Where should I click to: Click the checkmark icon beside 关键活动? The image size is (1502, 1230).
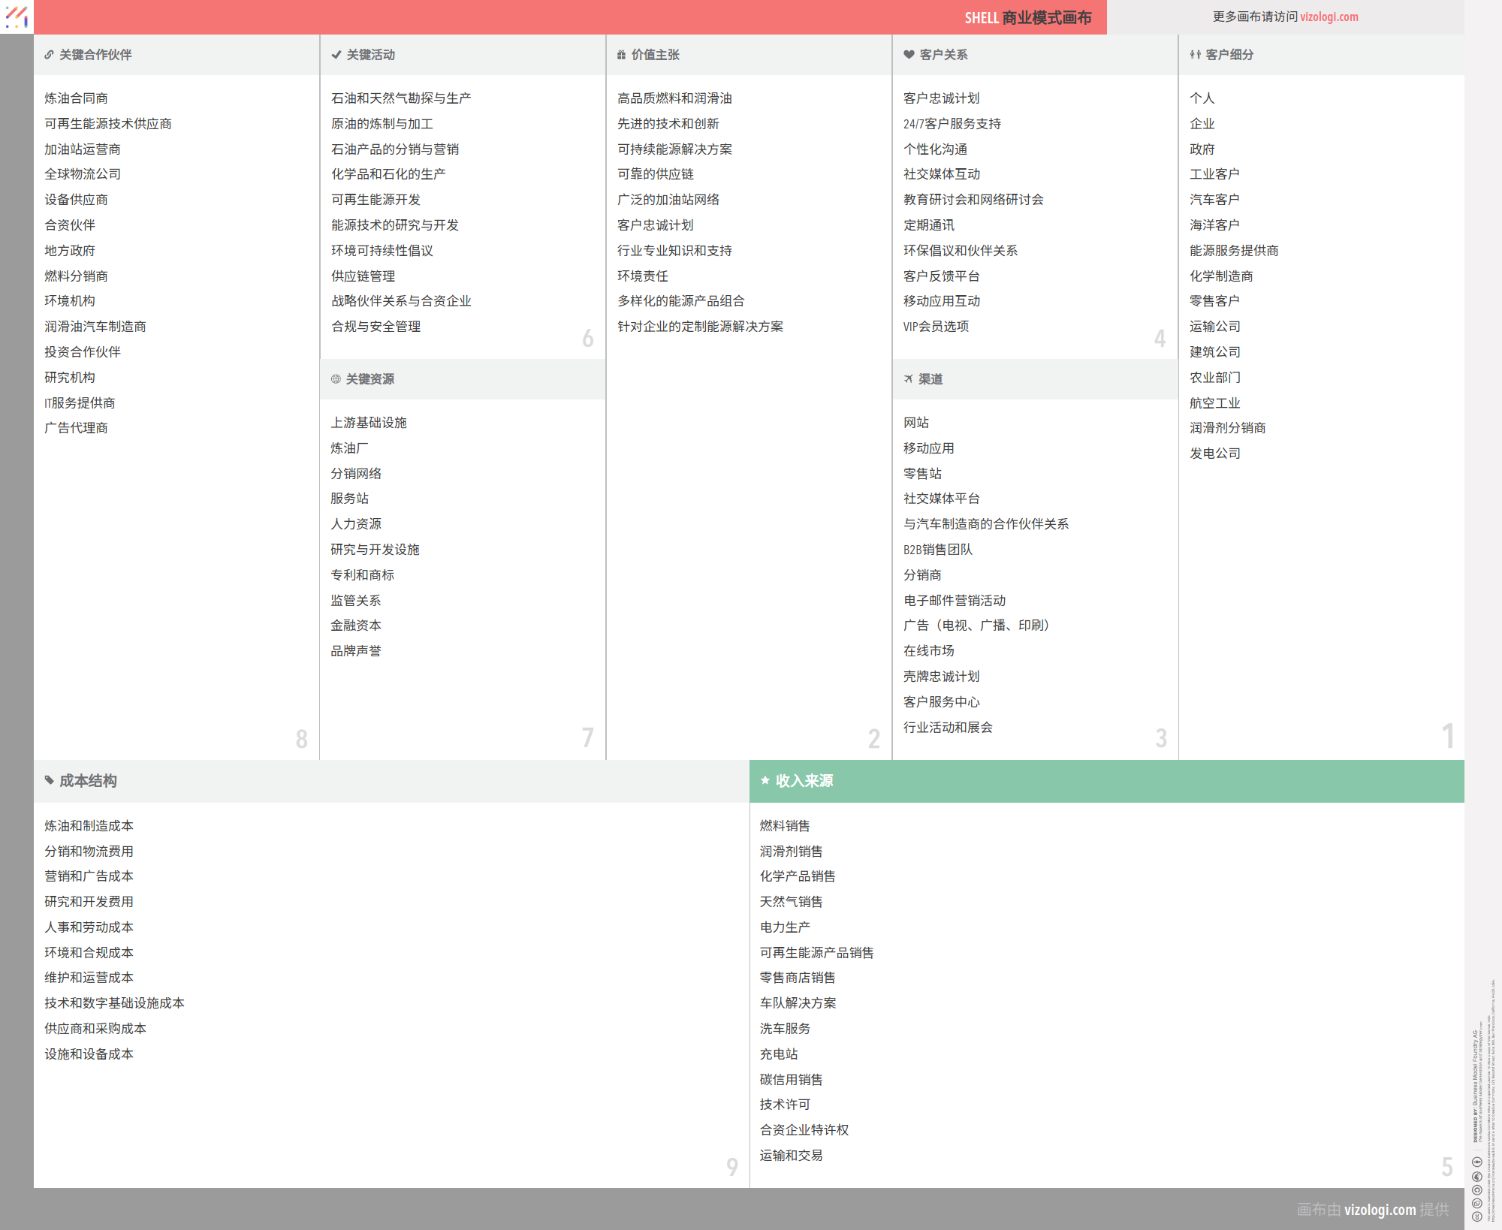click(336, 55)
